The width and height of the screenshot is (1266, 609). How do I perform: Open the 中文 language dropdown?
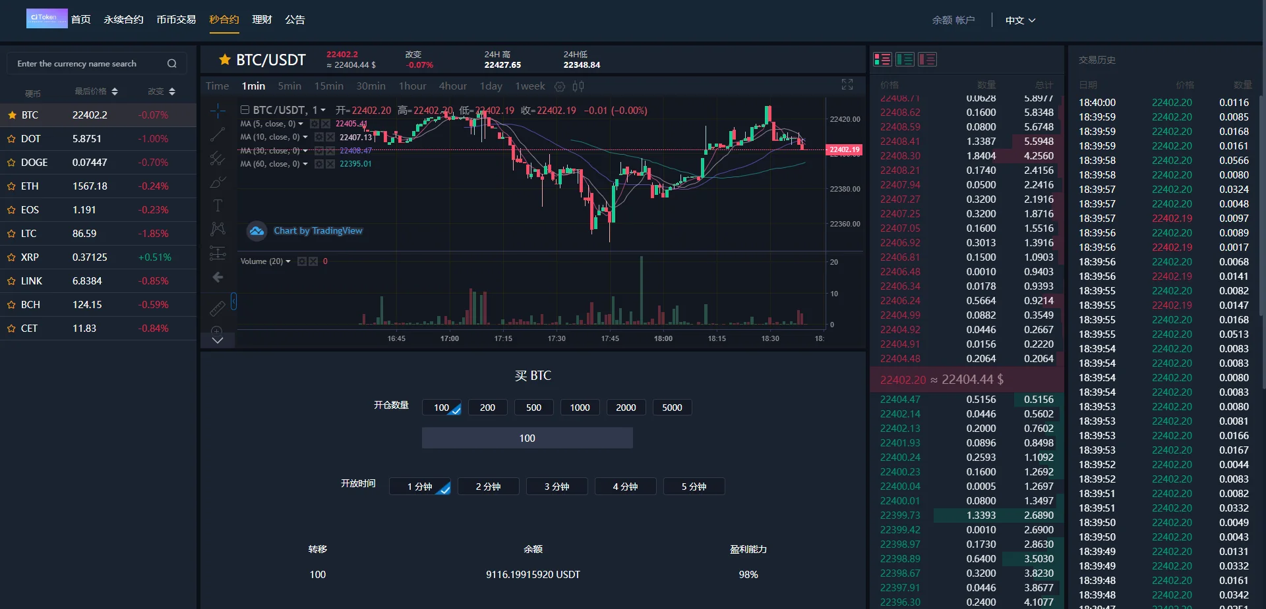tap(1020, 20)
